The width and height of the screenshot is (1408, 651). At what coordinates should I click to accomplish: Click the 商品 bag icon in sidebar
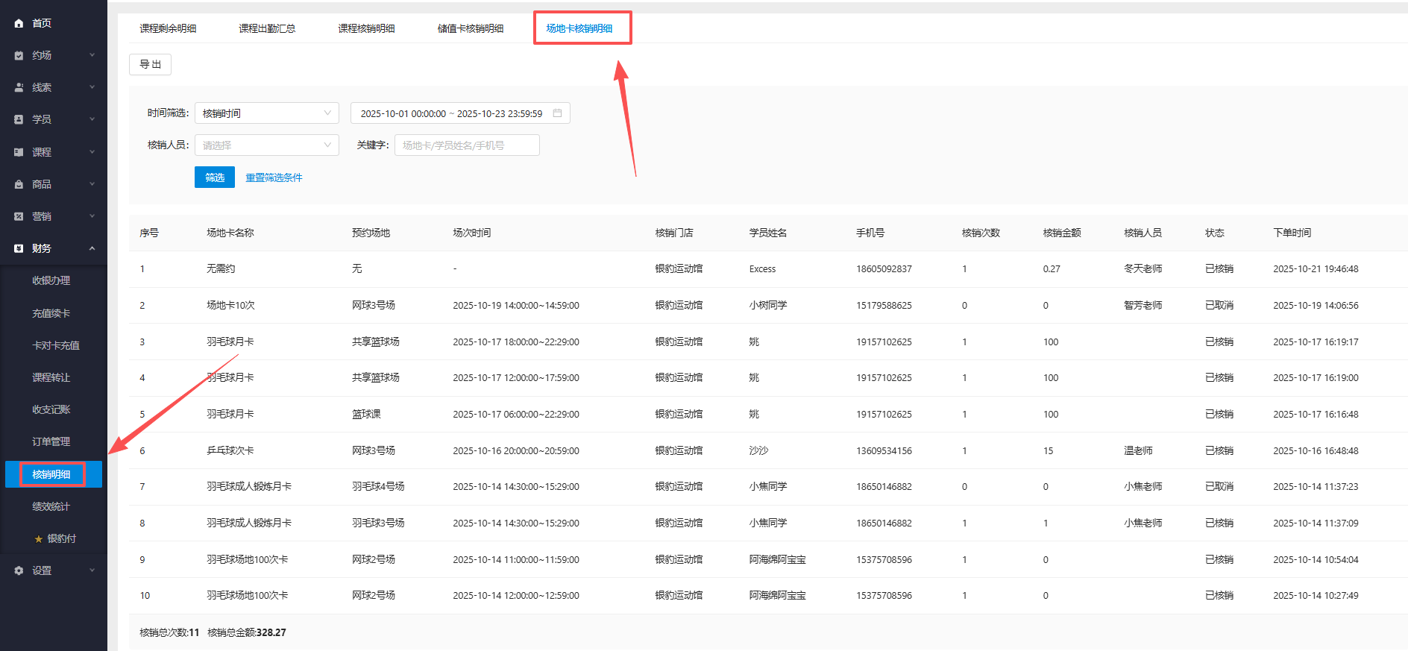[x=19, y=184]
